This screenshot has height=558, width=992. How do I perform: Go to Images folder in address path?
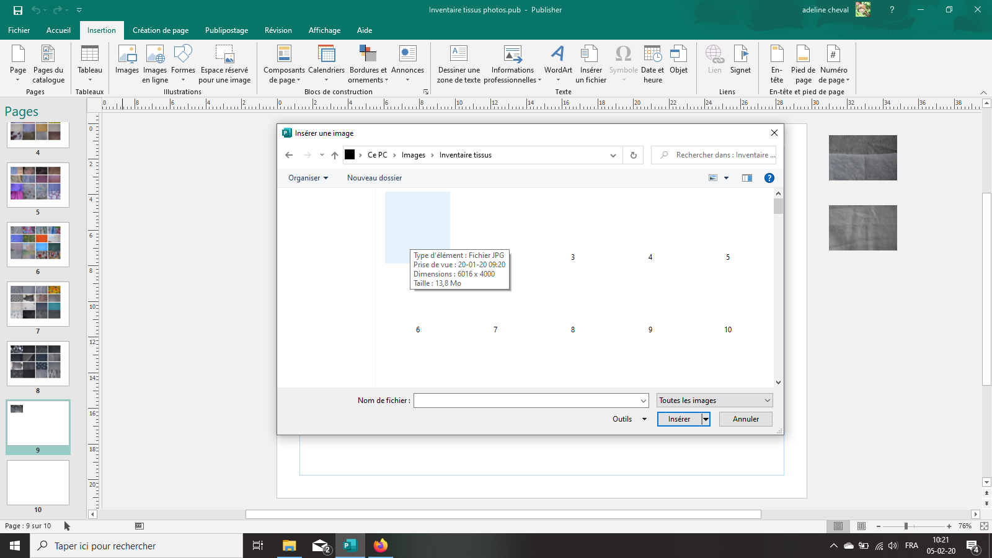(413, 155)
